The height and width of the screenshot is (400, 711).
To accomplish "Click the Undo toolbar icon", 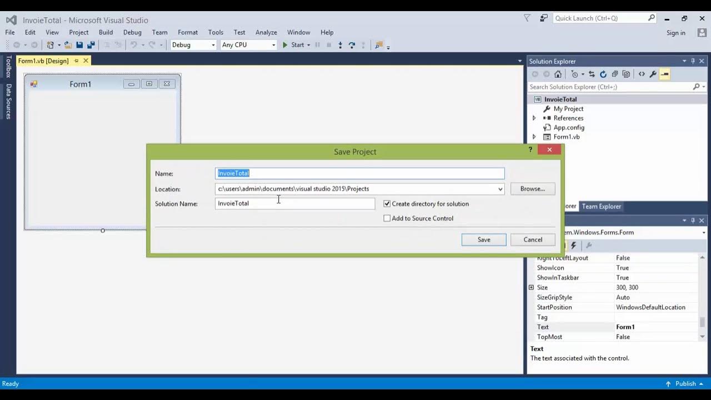I will [133, 45].
